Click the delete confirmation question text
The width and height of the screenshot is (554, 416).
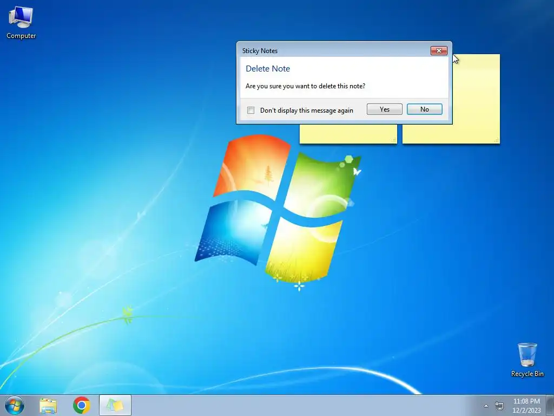305,86
